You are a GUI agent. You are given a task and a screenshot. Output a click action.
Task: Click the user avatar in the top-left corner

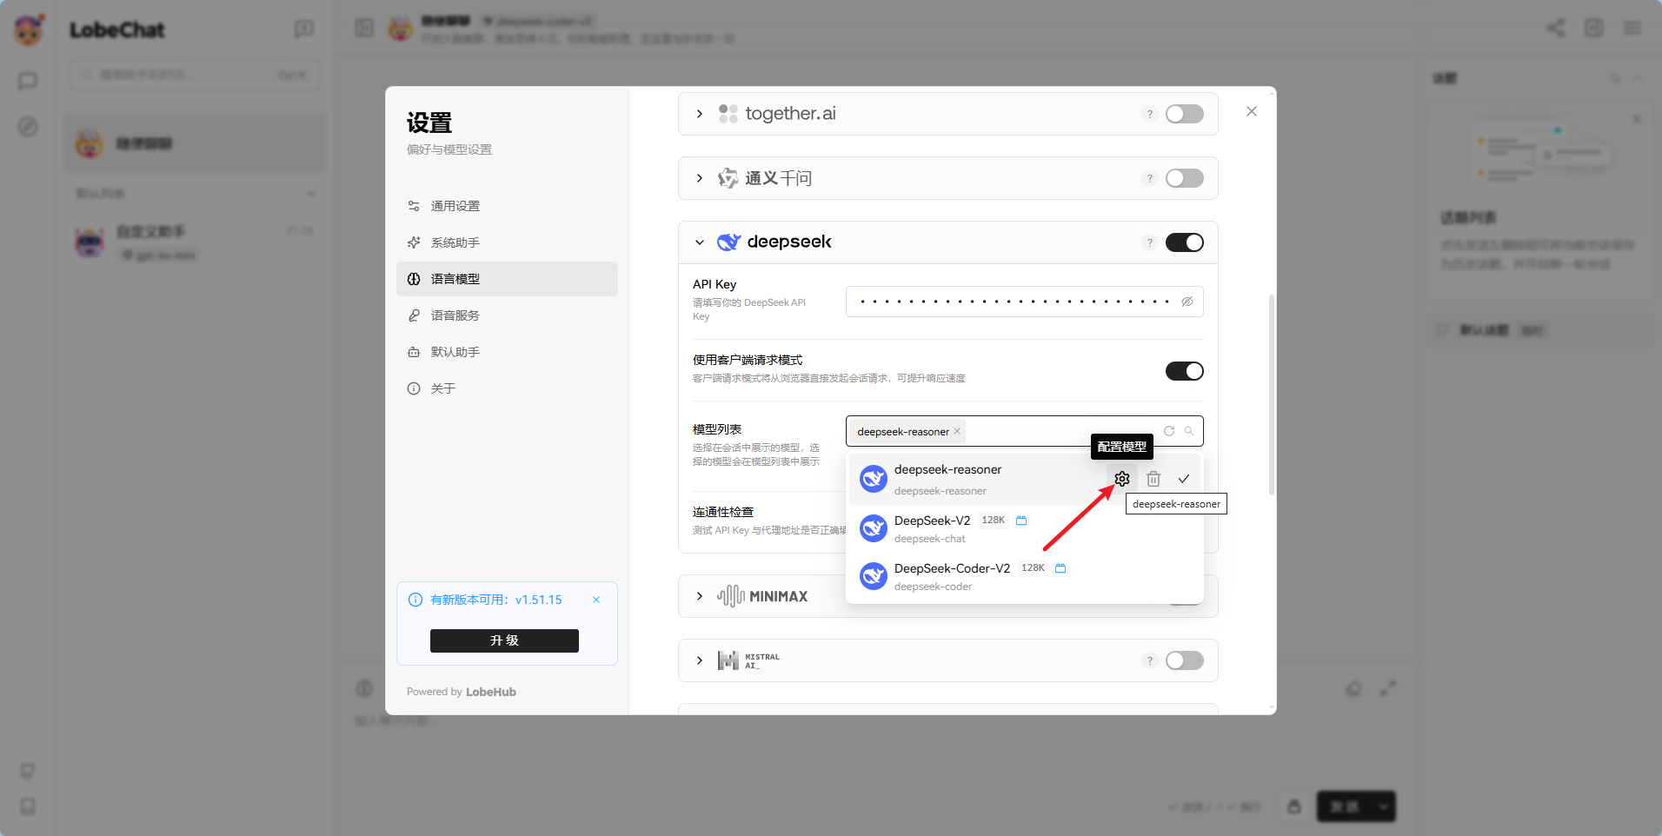click(x=29, y=30)
